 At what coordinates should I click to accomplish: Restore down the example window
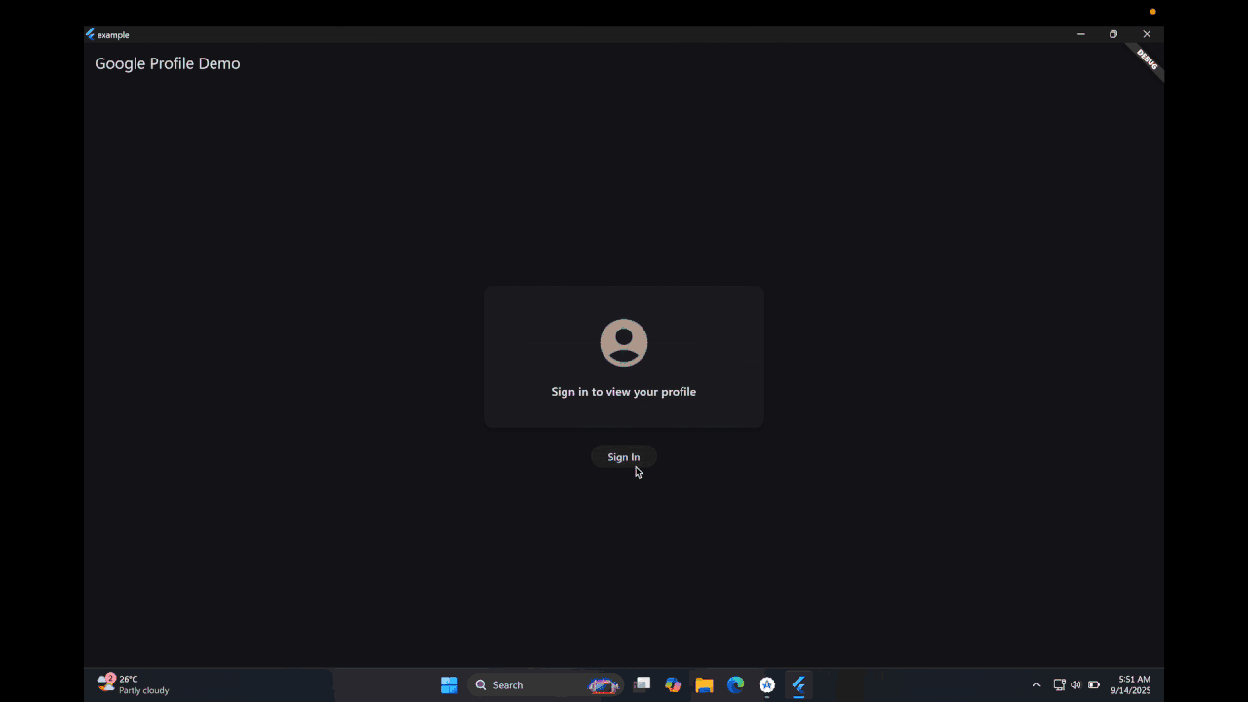(1113, 34)
